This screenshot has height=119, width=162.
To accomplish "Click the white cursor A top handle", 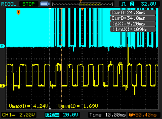I will (x=50, y=9).
